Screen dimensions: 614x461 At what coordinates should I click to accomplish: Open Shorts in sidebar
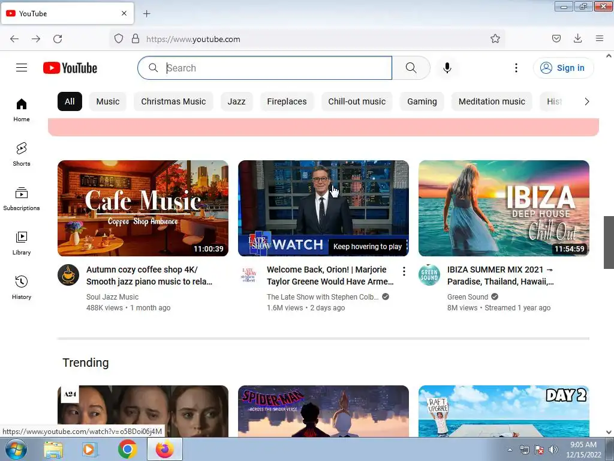(22, 154)
